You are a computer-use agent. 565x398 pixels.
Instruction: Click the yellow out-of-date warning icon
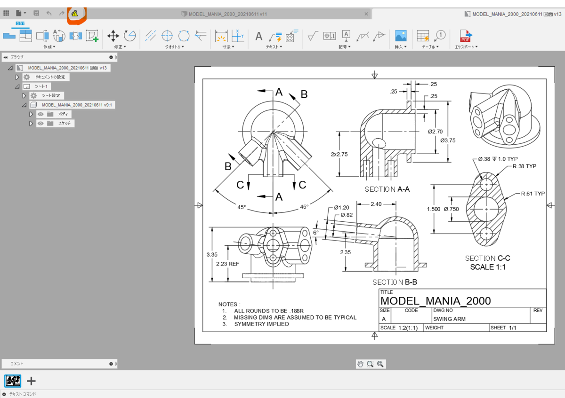click(74, 13)
